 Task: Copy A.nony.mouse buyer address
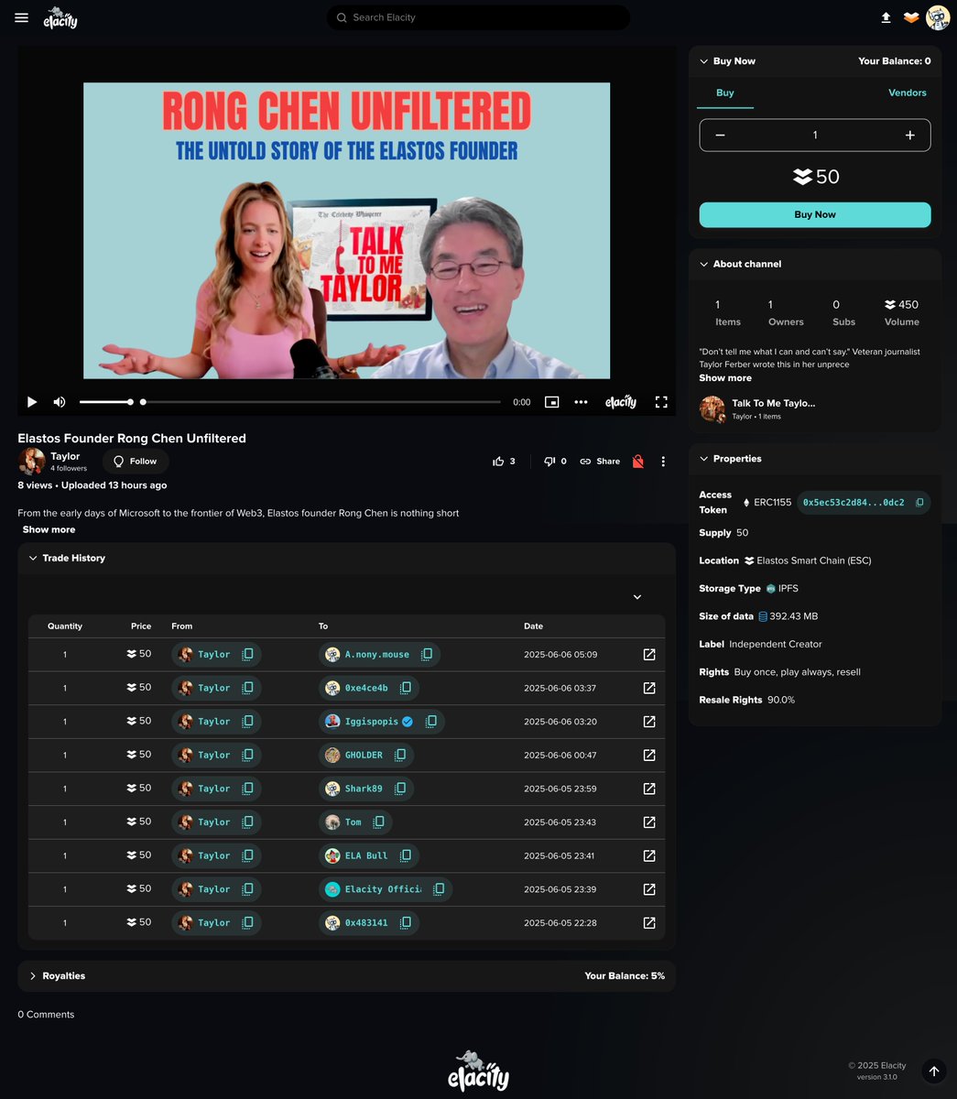click(x=427, y=655)
